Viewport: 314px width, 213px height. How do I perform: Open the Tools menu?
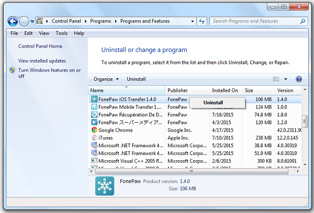pos(62,33)
